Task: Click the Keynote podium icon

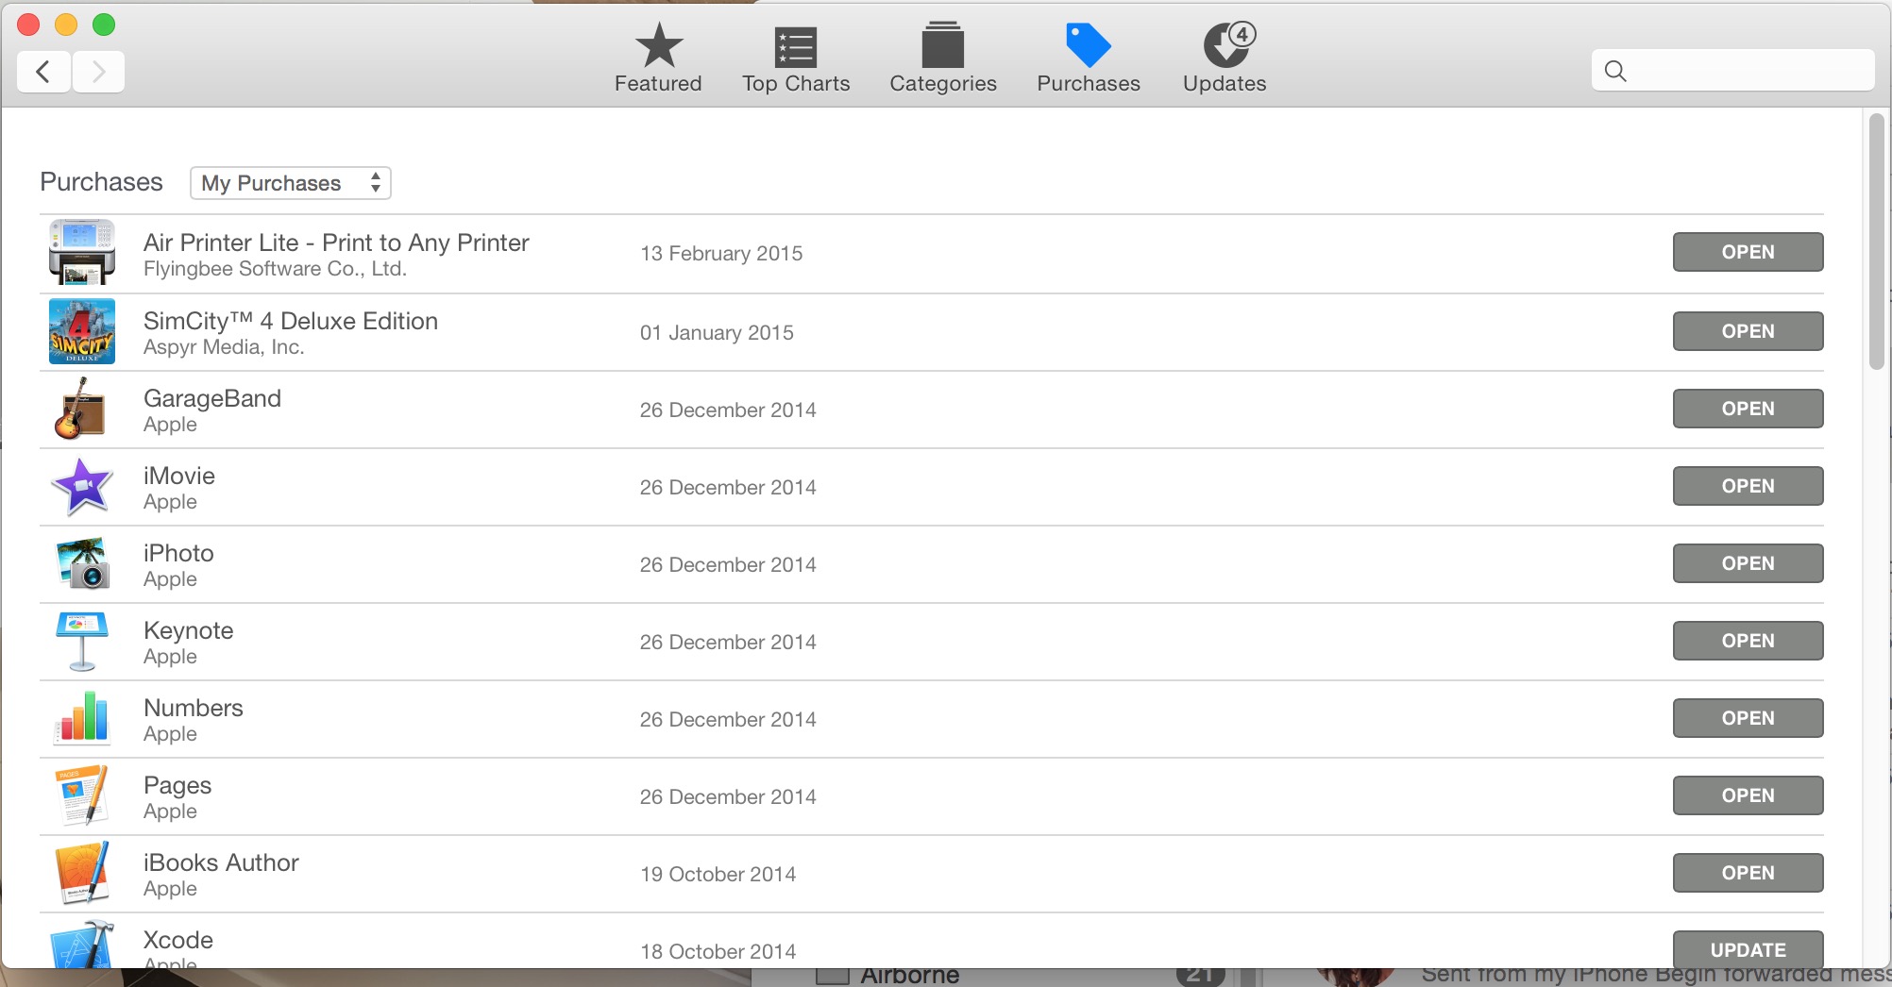Action: (82, 641)
